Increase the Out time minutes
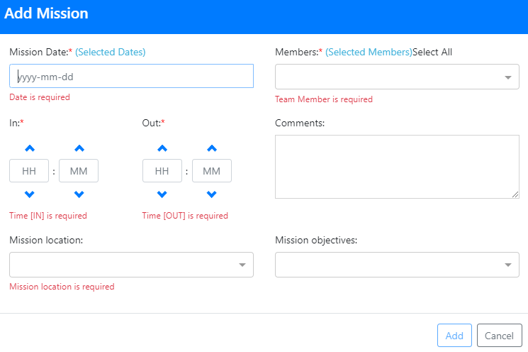The image size is (528, 352). coord(211,148)
